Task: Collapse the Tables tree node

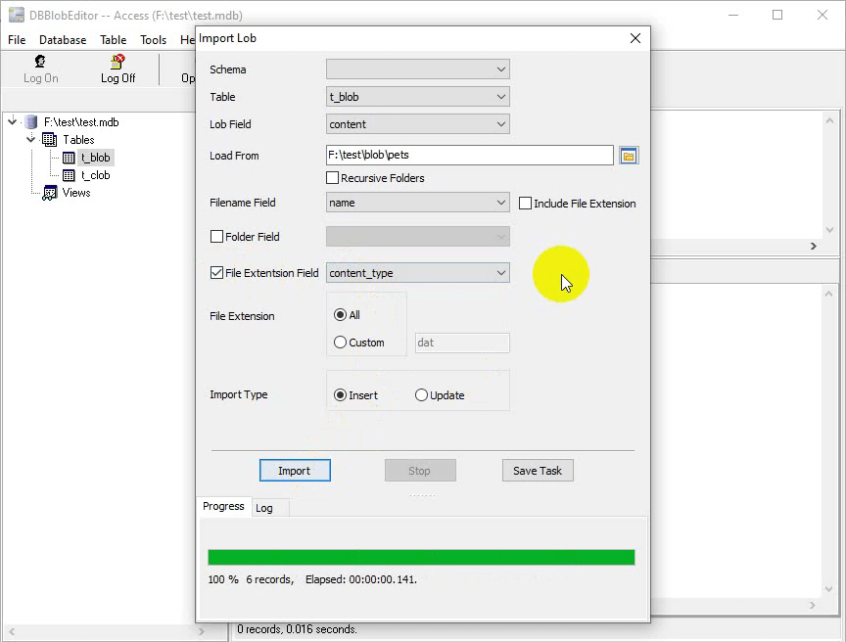Action: pos(30,139)
